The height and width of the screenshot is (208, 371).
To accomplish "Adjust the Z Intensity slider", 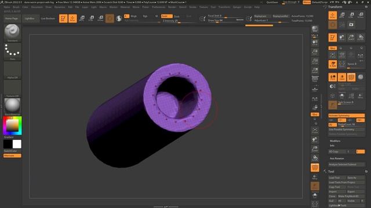I will 179,21.
